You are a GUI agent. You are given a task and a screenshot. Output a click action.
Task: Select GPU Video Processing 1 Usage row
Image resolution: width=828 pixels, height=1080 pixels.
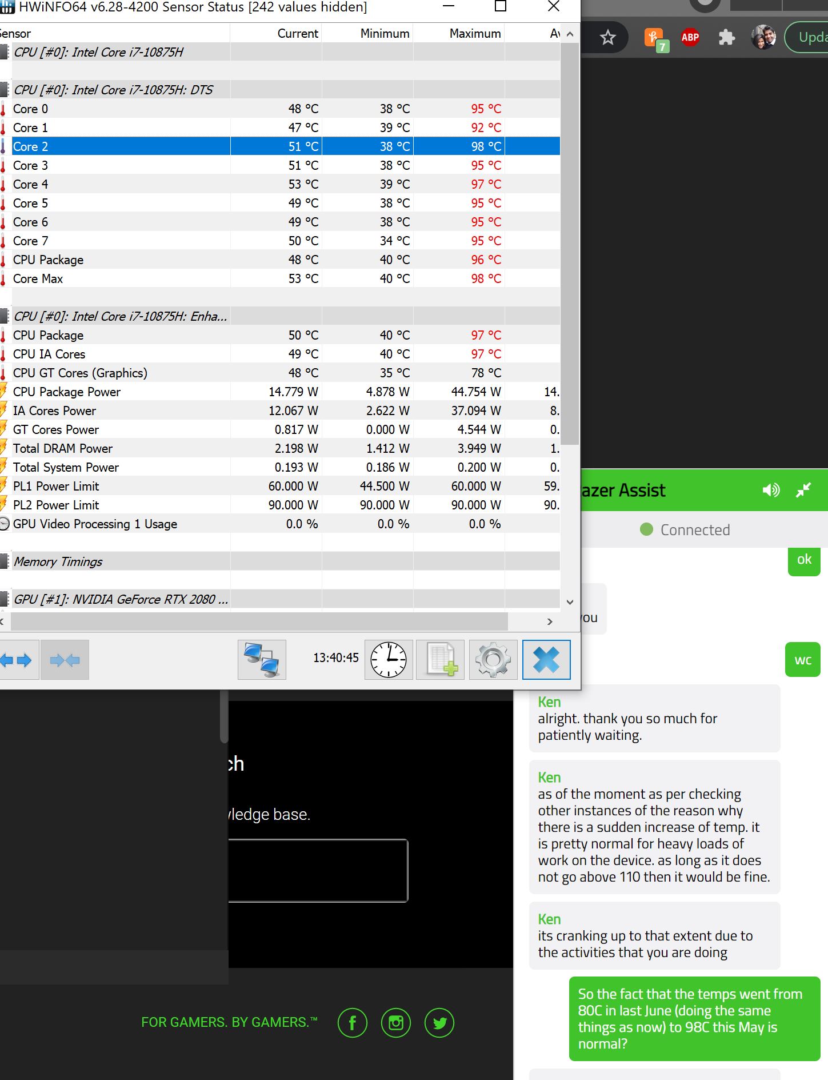(280, 524)
